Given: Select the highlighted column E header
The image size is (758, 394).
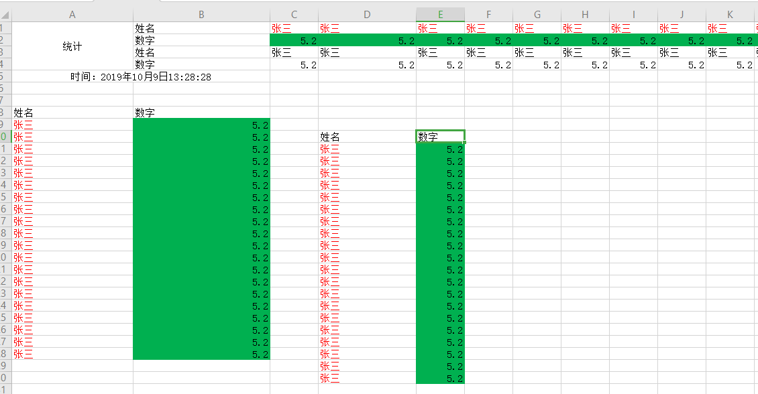Looking at the screenshot, I should coord(439,12).
